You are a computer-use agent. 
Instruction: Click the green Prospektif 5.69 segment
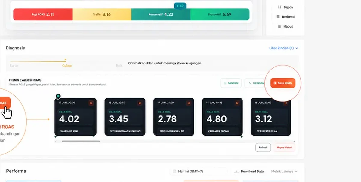[x=220, y=14]
